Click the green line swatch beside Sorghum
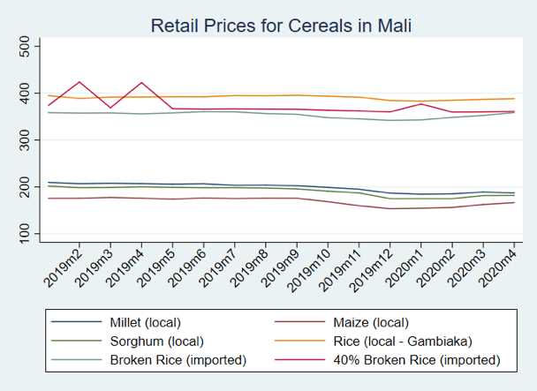Image resolution: width=537 pixels, height=391 pixels. (78, 341)
